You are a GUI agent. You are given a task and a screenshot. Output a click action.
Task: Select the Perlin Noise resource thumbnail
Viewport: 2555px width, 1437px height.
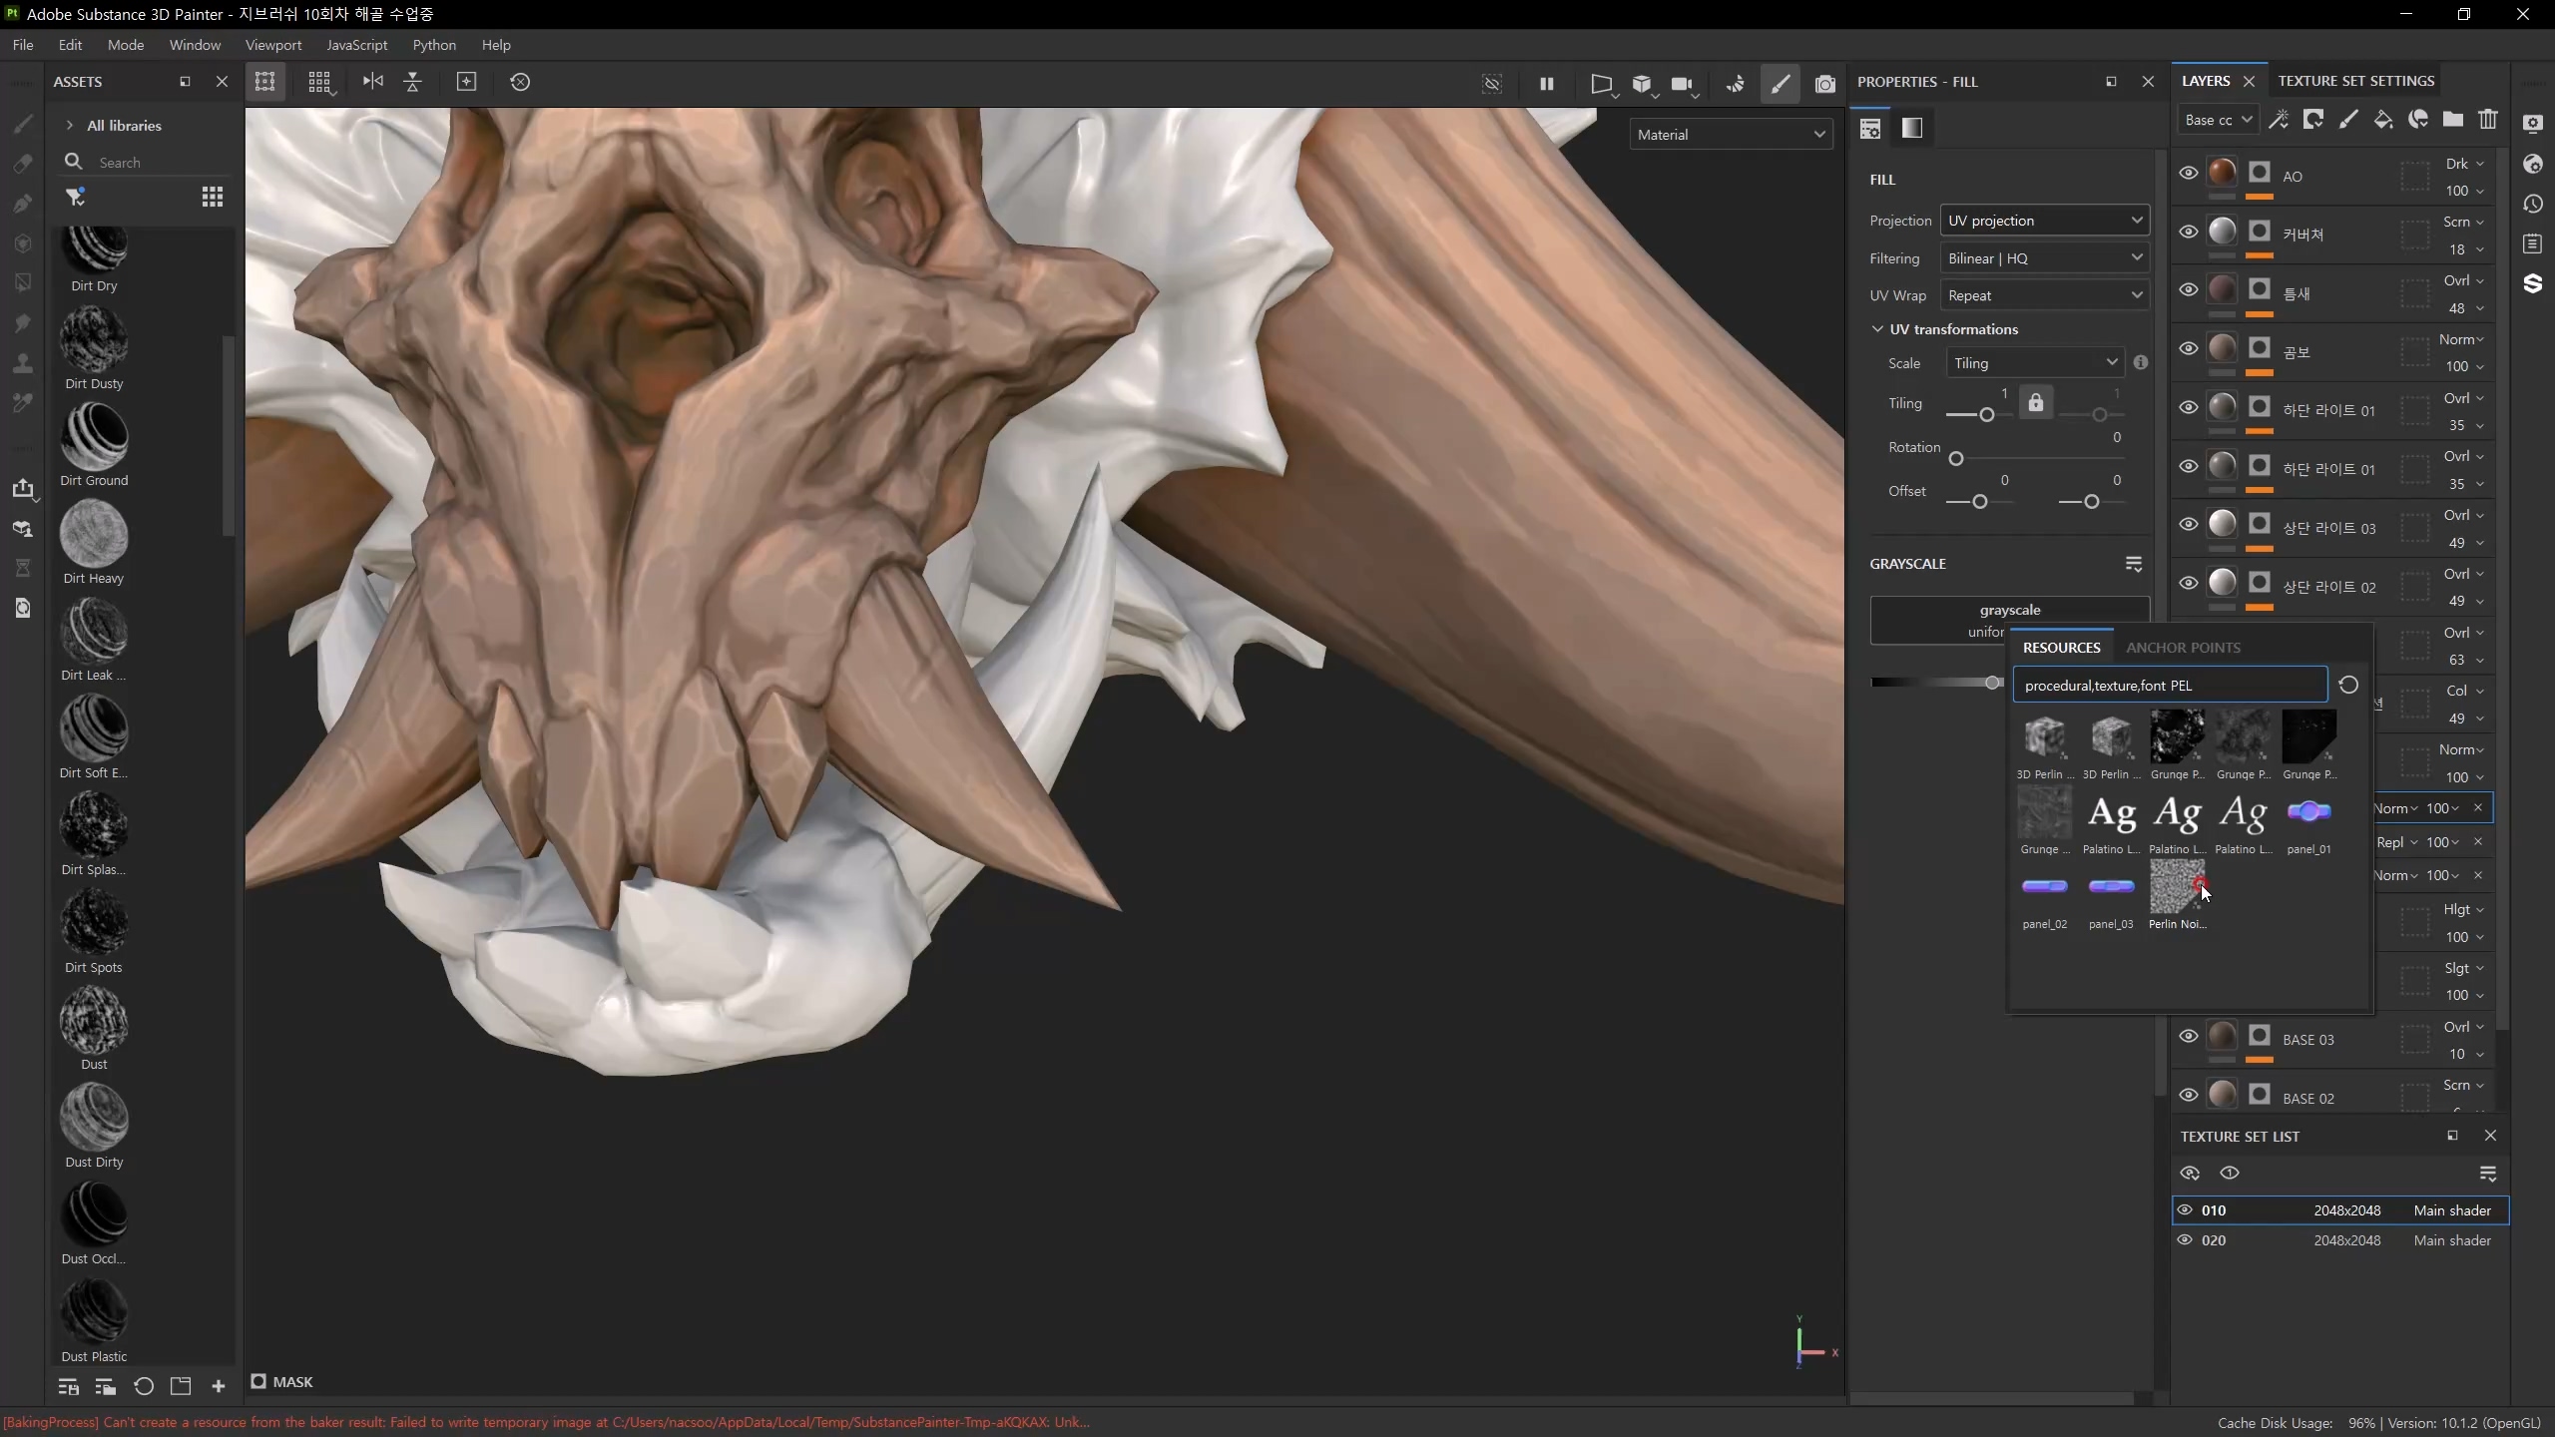(2176, 888)
